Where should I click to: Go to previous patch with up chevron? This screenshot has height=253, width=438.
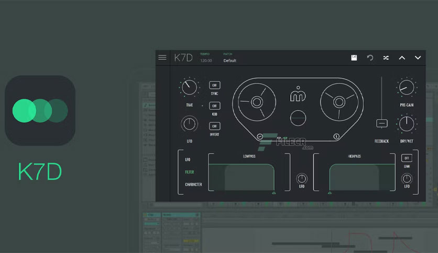tap(402, 57)
